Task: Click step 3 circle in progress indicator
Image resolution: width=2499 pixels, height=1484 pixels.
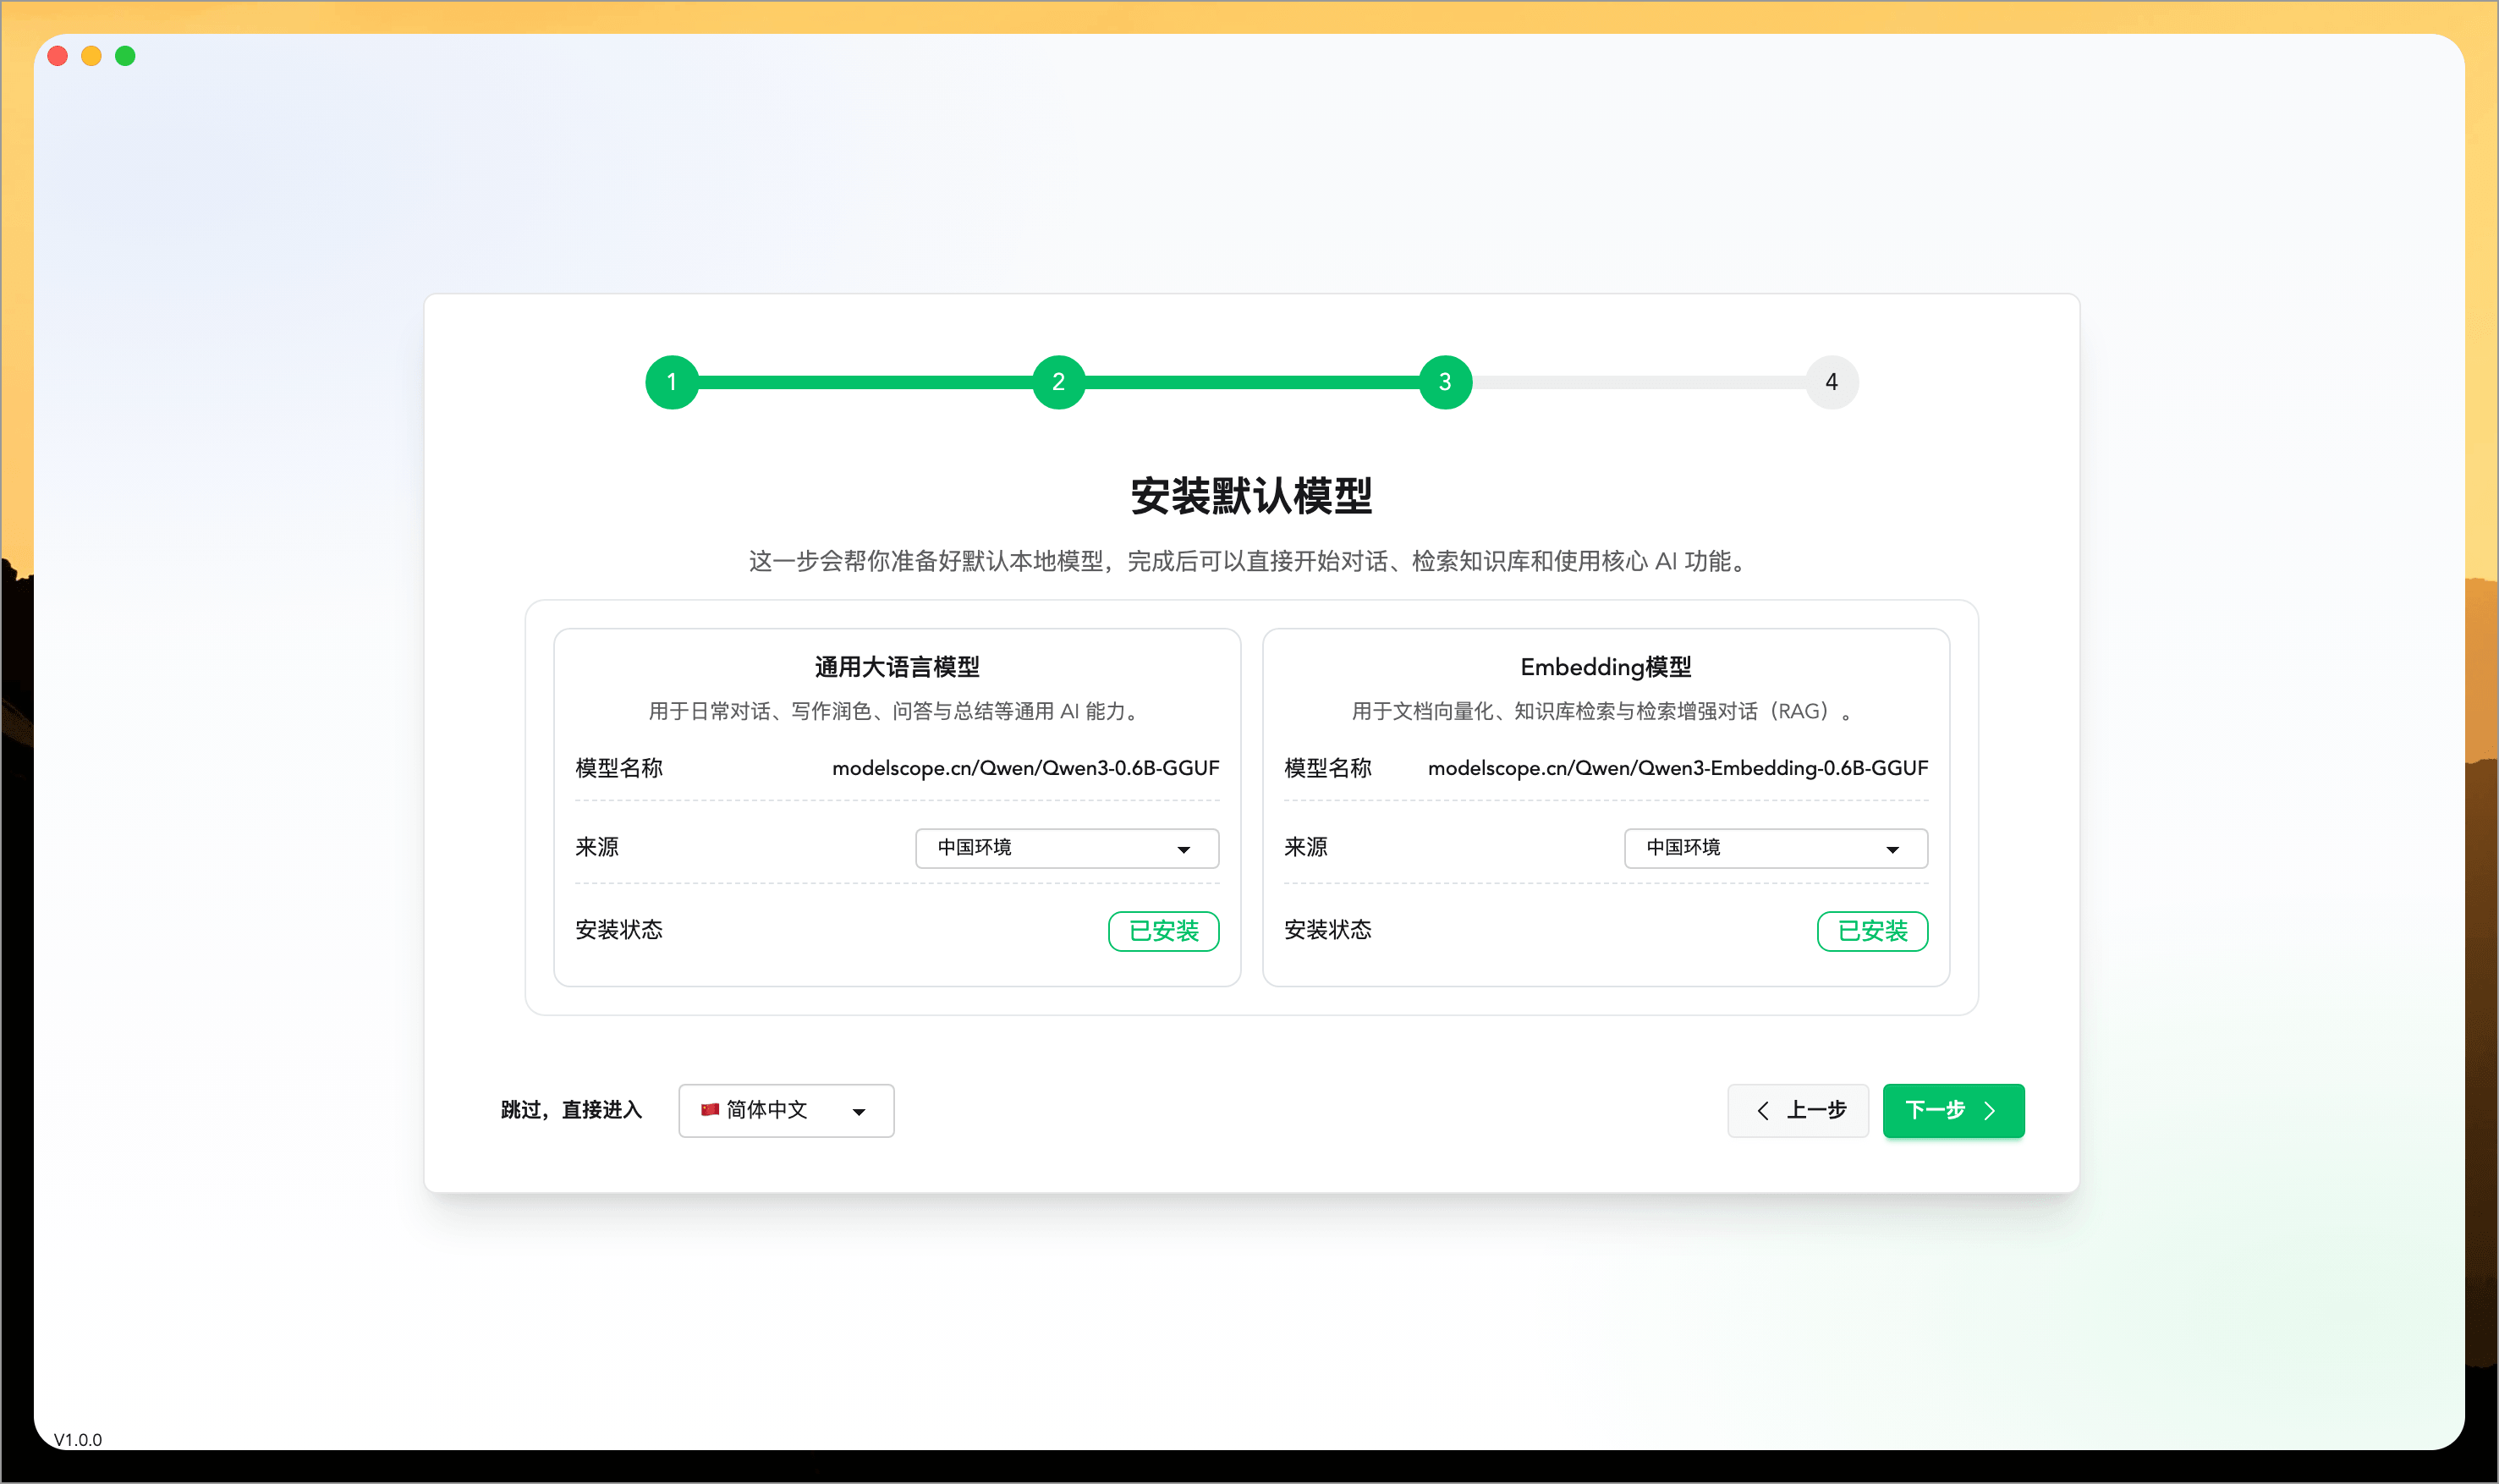Action: 1444,382
